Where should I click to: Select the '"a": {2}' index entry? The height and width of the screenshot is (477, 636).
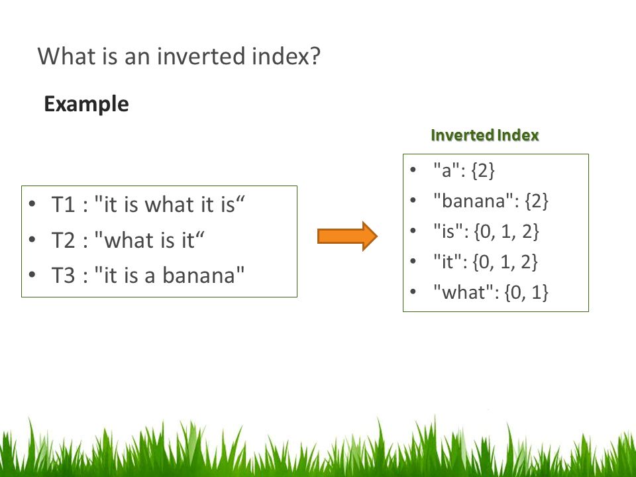coord(464,170)
